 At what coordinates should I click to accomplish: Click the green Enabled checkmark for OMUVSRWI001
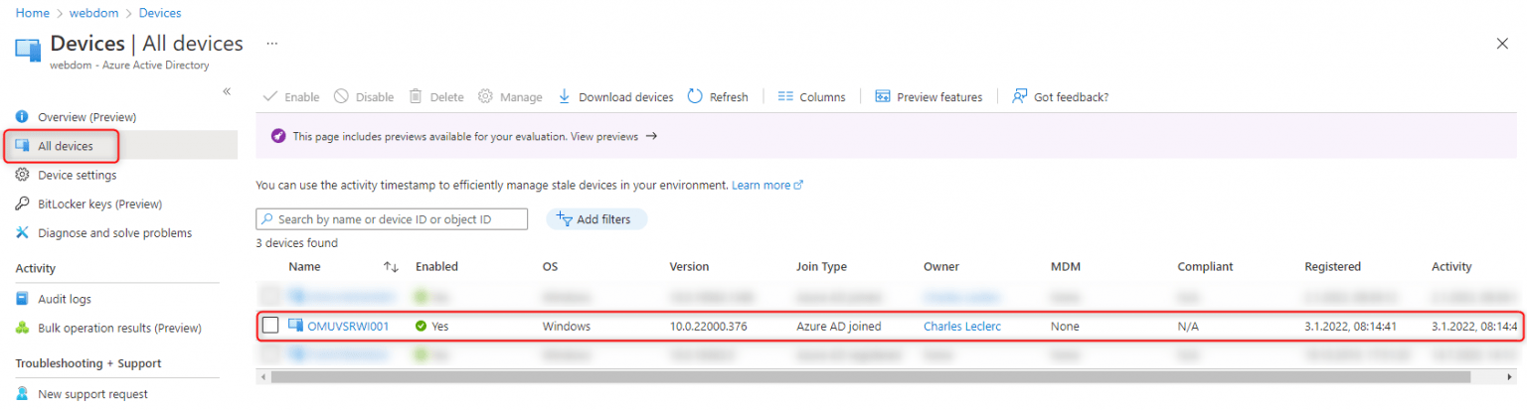tap(422, 326)
